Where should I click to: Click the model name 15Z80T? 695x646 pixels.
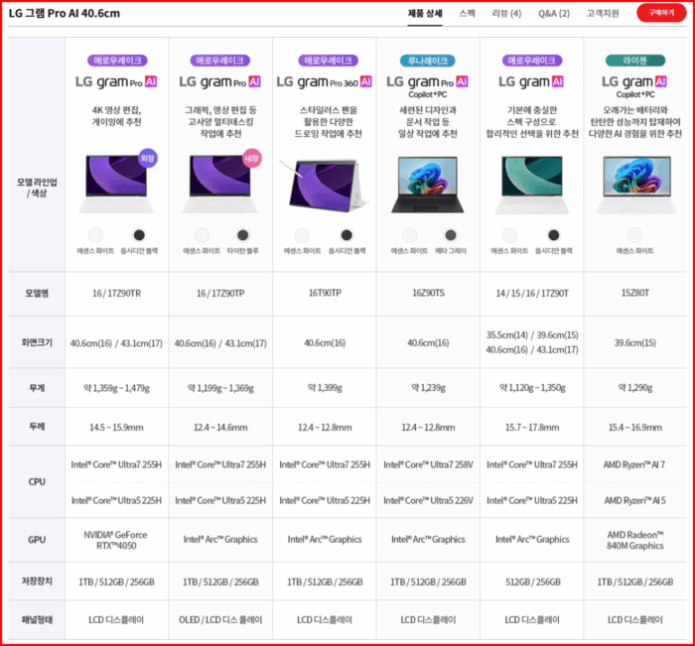(635, 293)
